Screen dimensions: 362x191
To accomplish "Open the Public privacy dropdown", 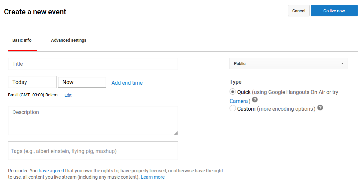I will click(x=289, y=63).
